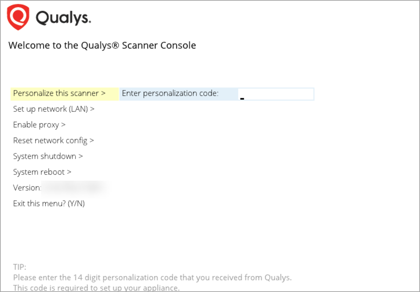Image resolution: width=420 pixels, height=292 pixels.
Task: Select Personalize this scanner menu entry
Action: pos(59,93)
